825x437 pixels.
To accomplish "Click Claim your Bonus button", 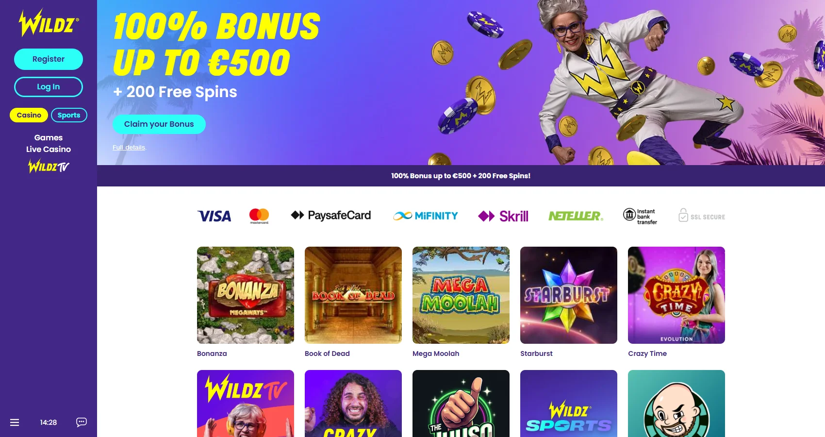I will tap(159, 124).
